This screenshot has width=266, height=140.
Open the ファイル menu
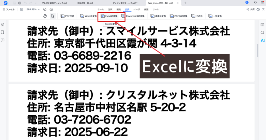point(9,10)
